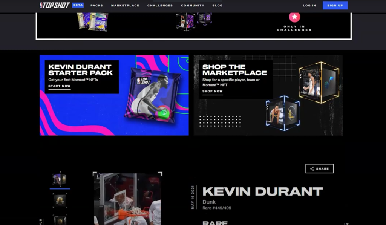Screen dimensions: 386x225
Task: Click the gold-framed moment cube
Action: pyautogui.click(x=319, y=83)
